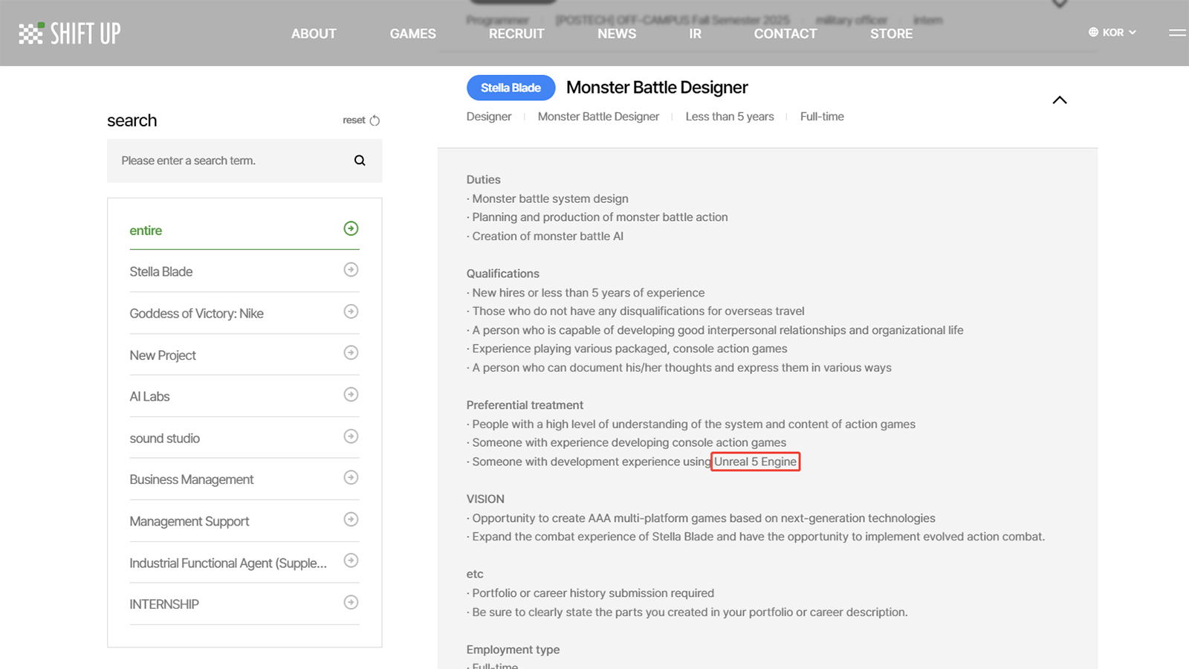1189x669 pixels.
Task: Click the arrow icon beside Management Support
Action: pos(351,520)
